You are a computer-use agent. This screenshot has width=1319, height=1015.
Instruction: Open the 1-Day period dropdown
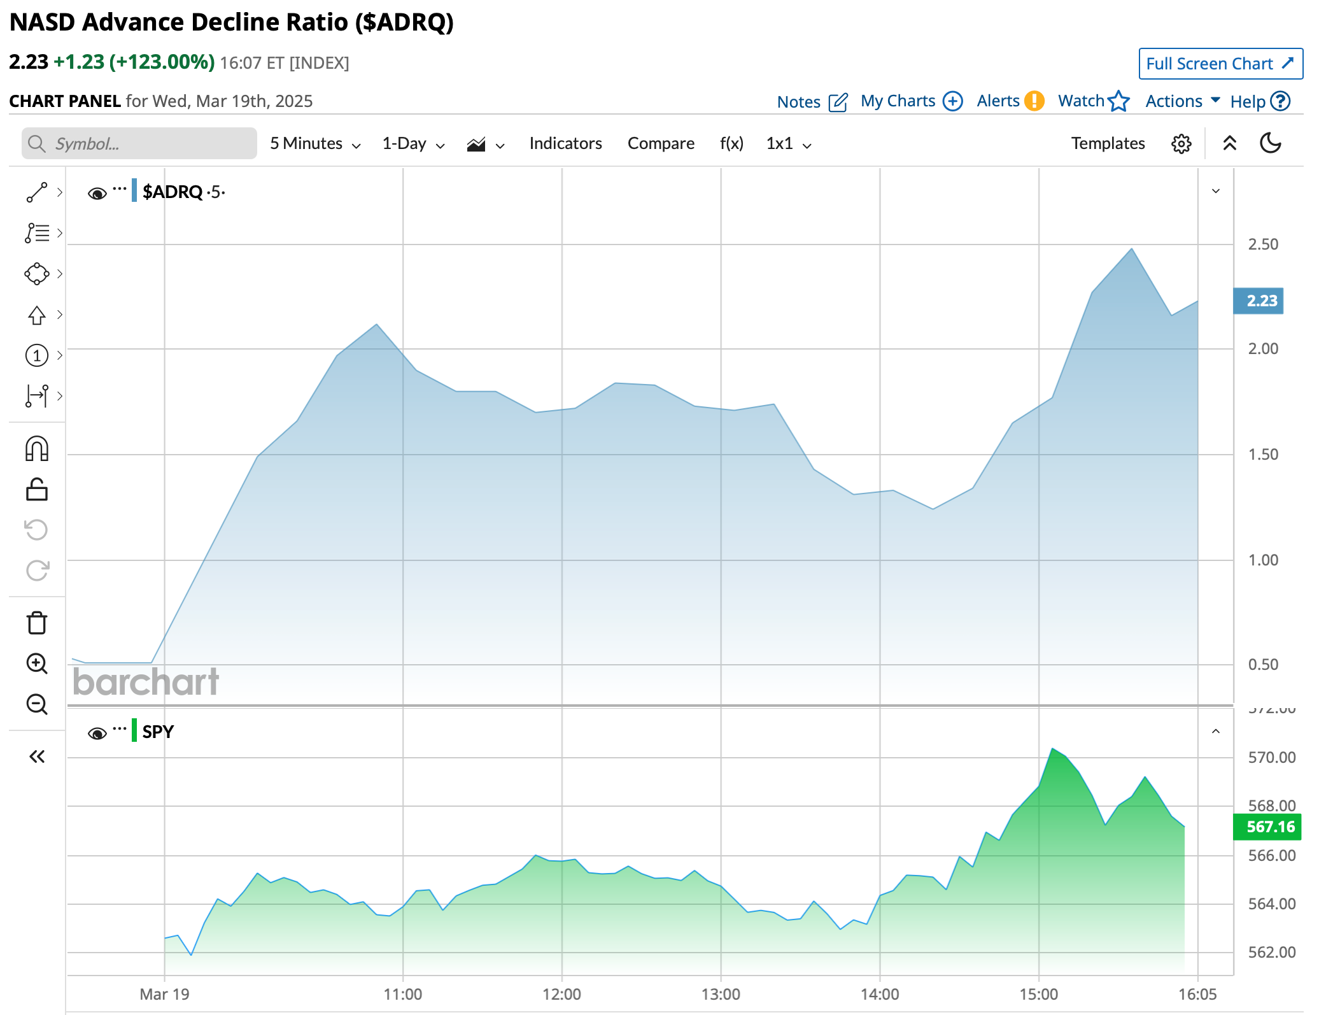click(x=413, y=144)
